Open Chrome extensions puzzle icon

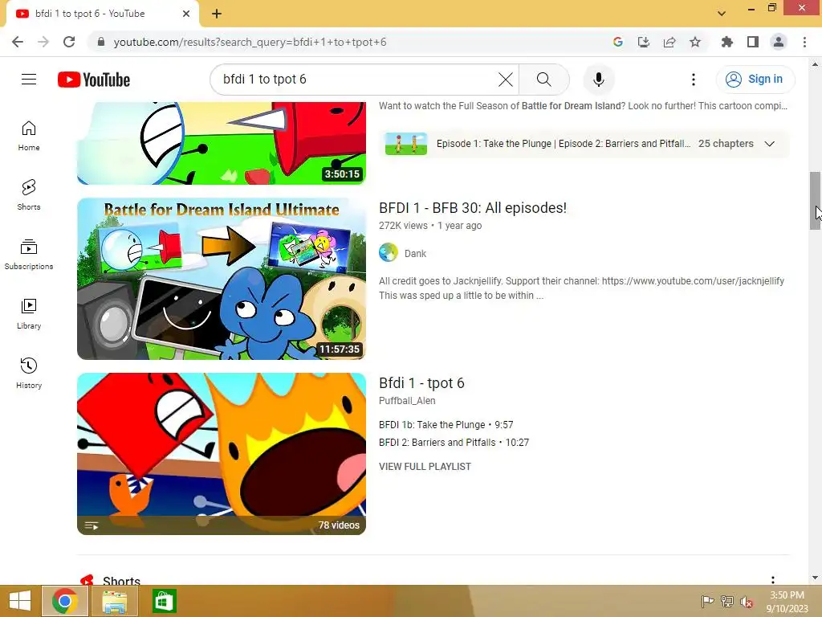[726, 42]
